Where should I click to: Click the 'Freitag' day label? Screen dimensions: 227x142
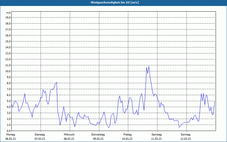(x=127, y=135)
